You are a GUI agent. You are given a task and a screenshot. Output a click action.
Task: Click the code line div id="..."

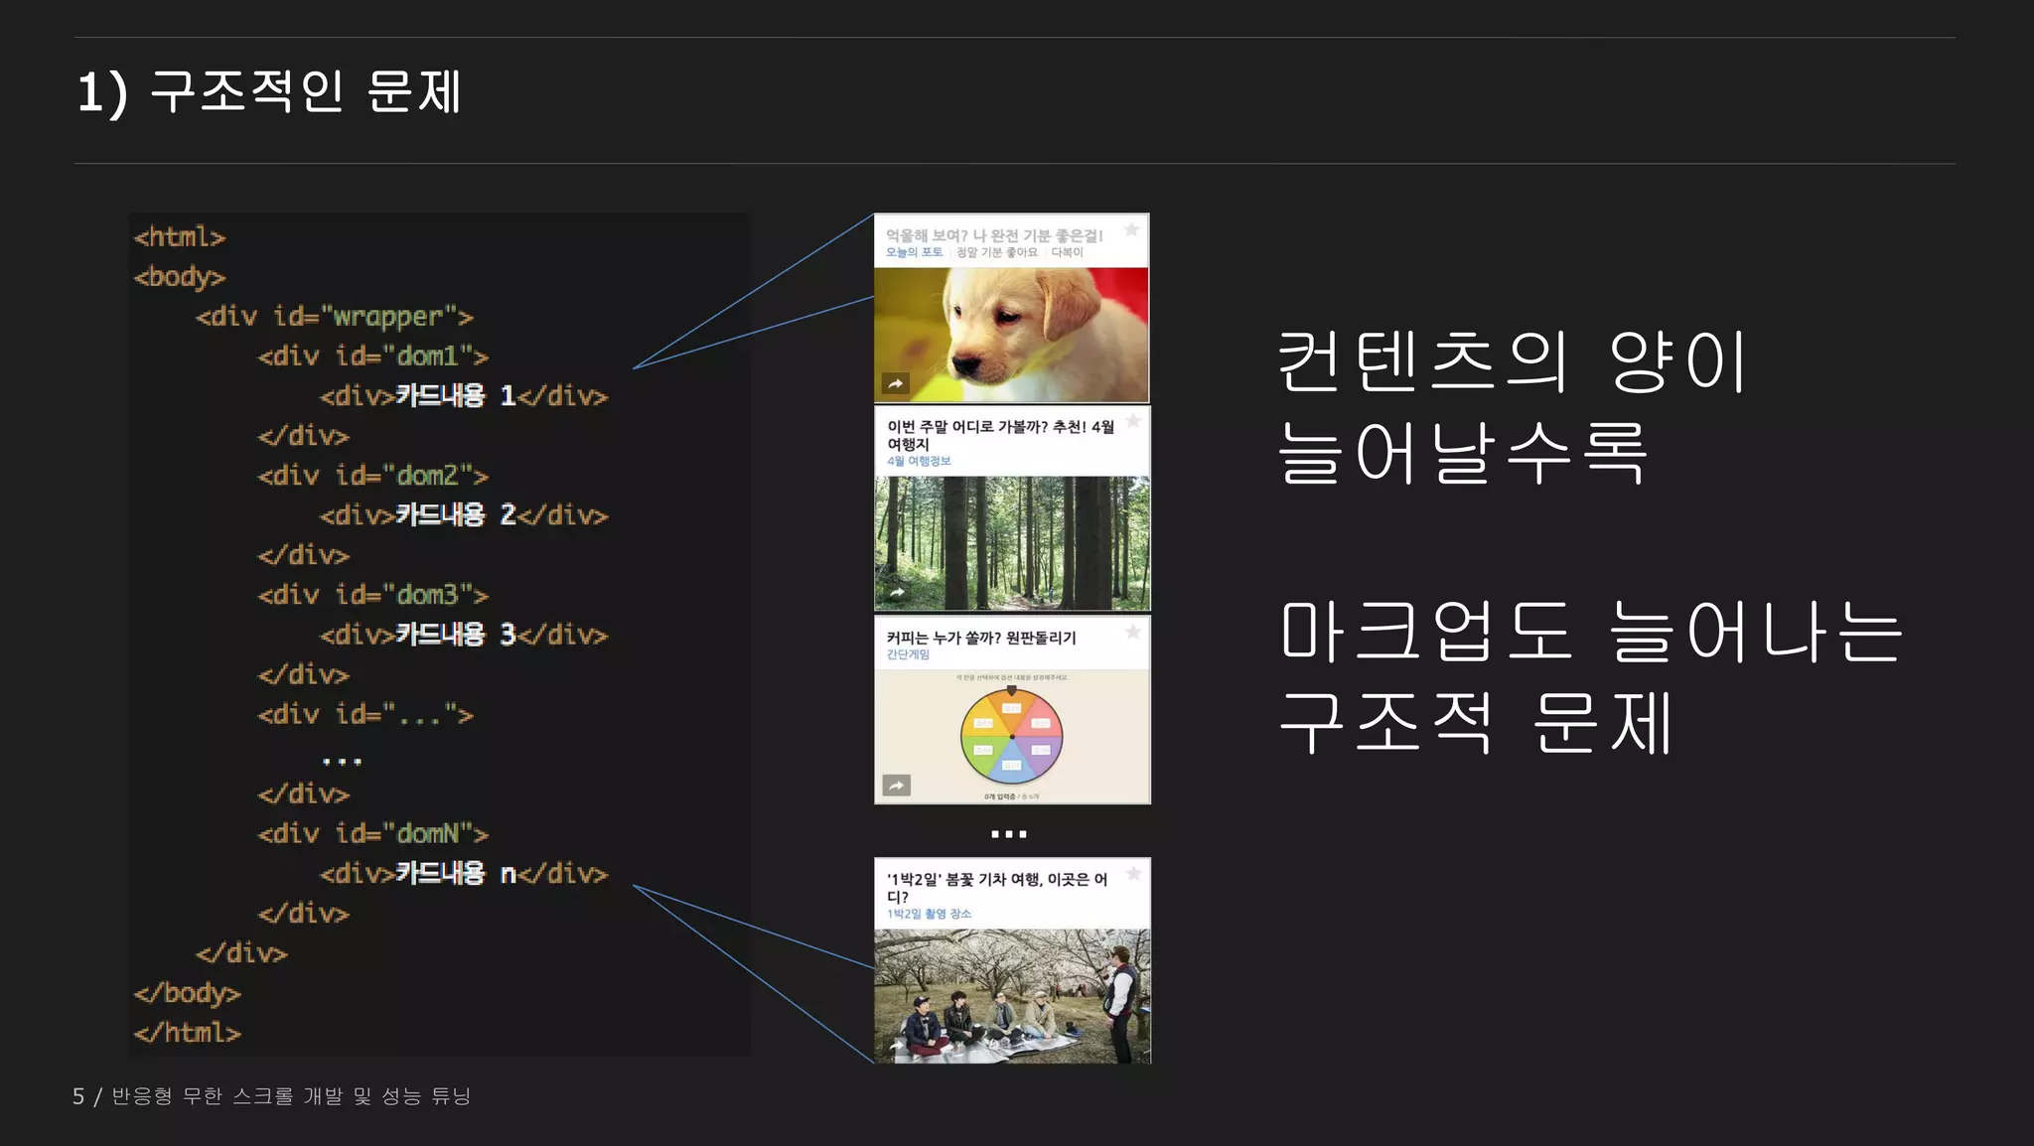[365, 715]
